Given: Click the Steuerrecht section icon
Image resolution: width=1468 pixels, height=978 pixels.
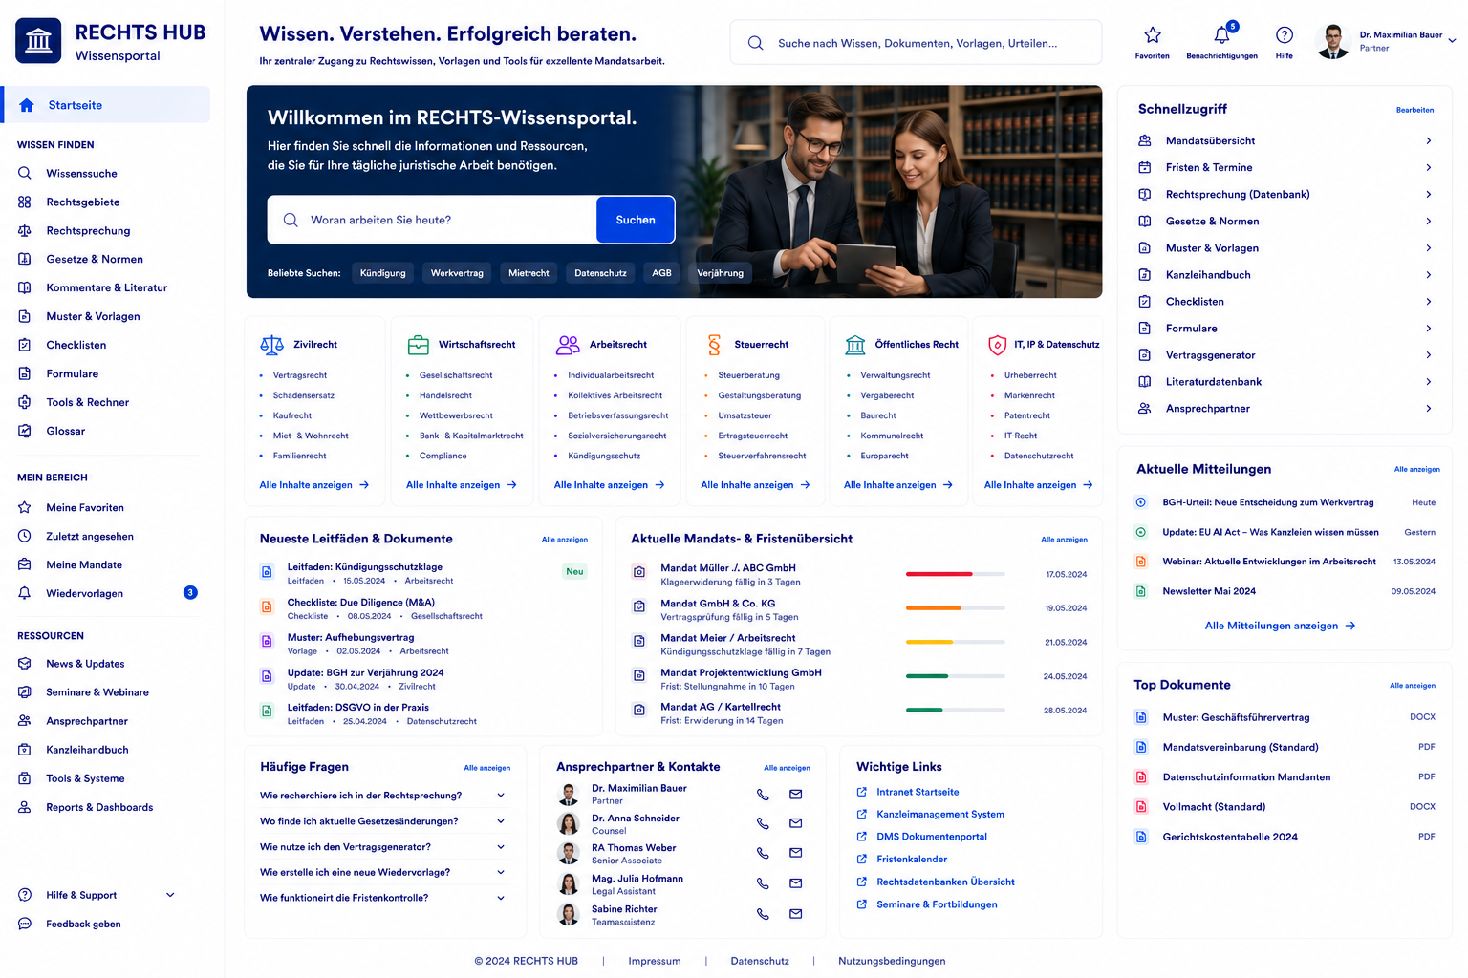Looking at the screenshot, I should pyautogui.click(x=714, y=345).
